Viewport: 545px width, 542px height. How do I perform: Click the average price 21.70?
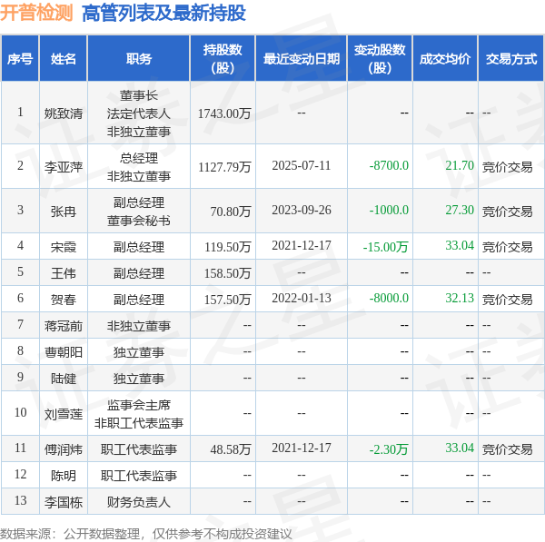click(460, 165)
